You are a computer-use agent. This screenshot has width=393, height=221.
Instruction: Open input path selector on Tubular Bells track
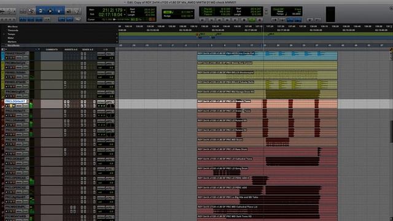(x=101, y=83)
